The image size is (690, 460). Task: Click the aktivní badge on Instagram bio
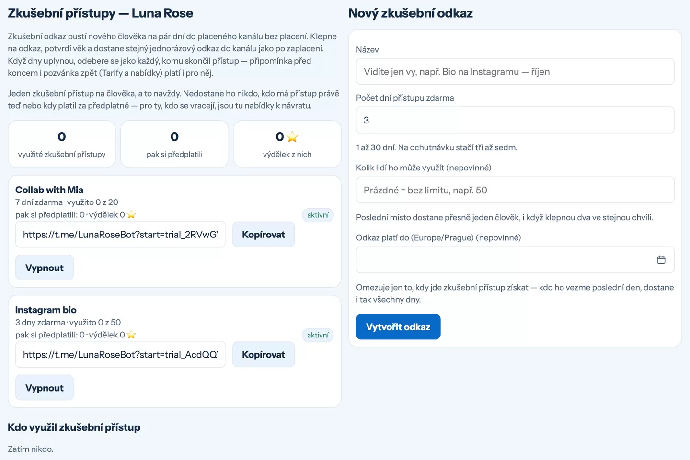pos(318,335)
